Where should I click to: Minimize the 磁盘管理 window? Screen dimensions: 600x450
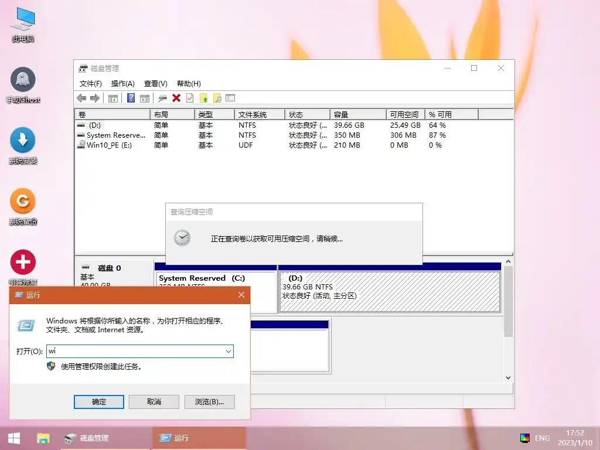[447, 68]
